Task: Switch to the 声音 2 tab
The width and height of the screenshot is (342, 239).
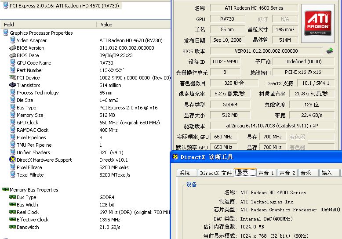Action: click(287, 173)
